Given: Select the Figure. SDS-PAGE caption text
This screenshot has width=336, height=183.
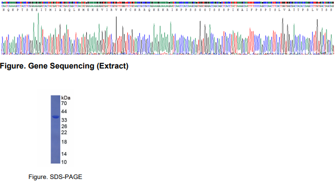Looking at the screenshot, I should (55, 177).
